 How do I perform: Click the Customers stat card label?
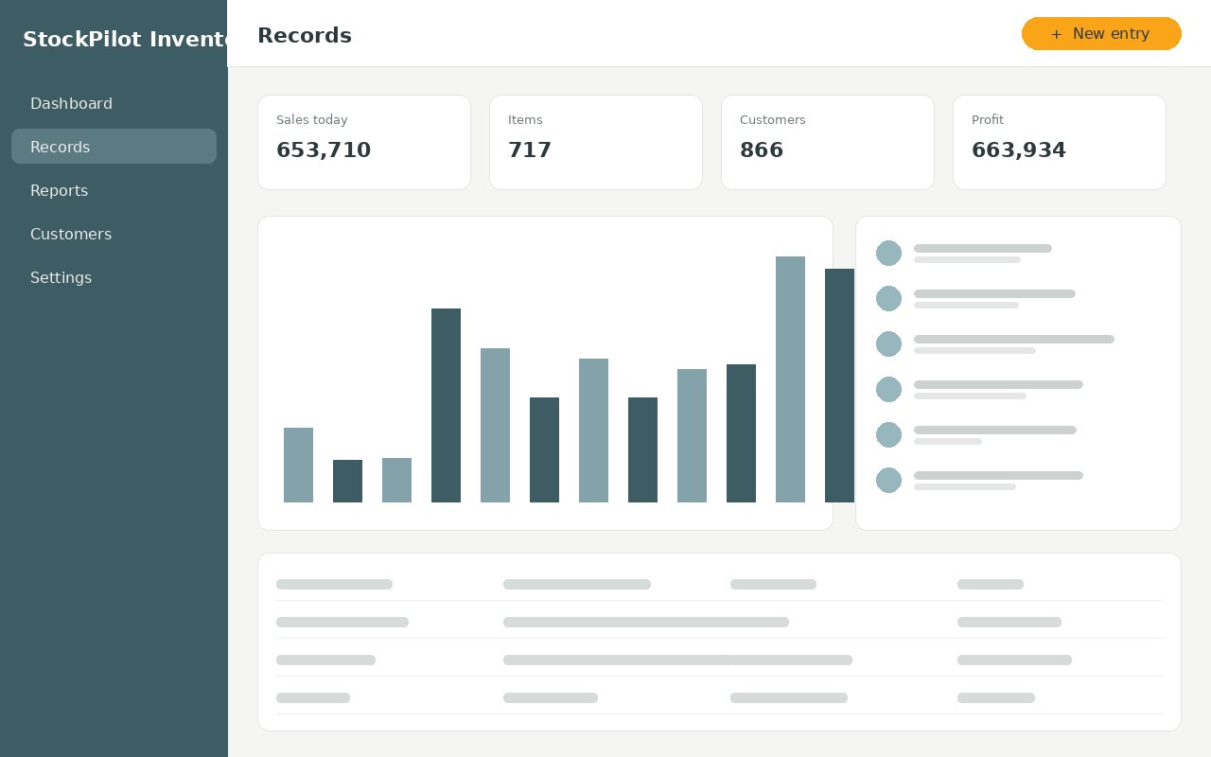click(x=773, y=120)
